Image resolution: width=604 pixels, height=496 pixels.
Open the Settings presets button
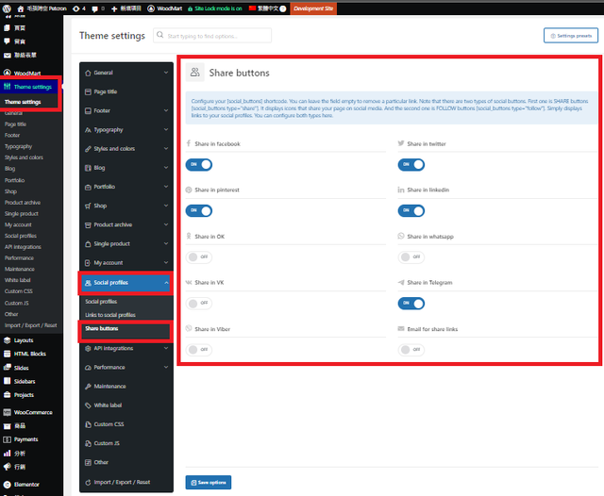pyautogui.click(x=571, y=36)
